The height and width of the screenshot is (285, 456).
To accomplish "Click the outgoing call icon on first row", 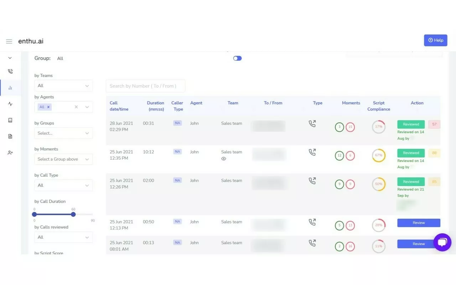I will point(312,123).
